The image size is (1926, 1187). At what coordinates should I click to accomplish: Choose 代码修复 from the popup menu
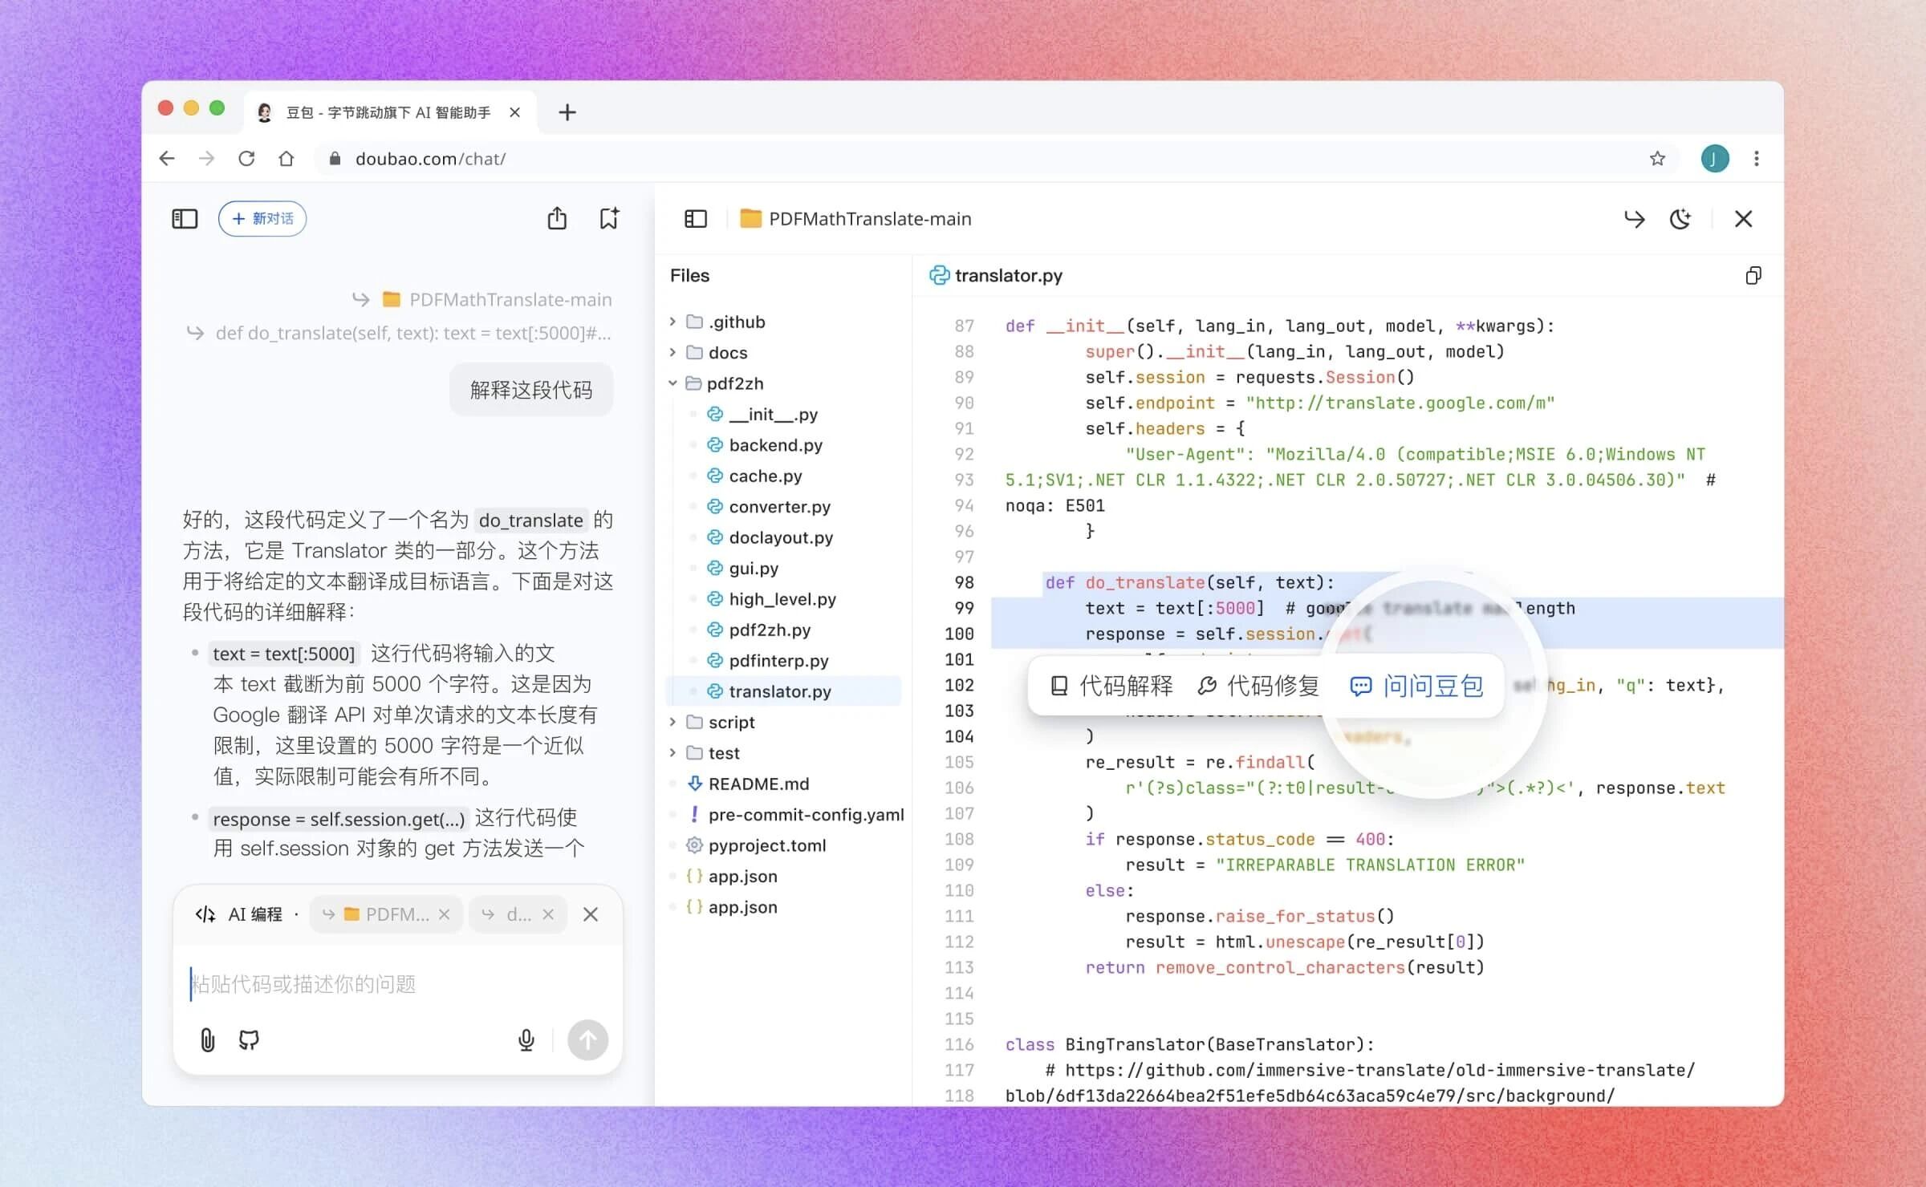tap(1258, 686)
